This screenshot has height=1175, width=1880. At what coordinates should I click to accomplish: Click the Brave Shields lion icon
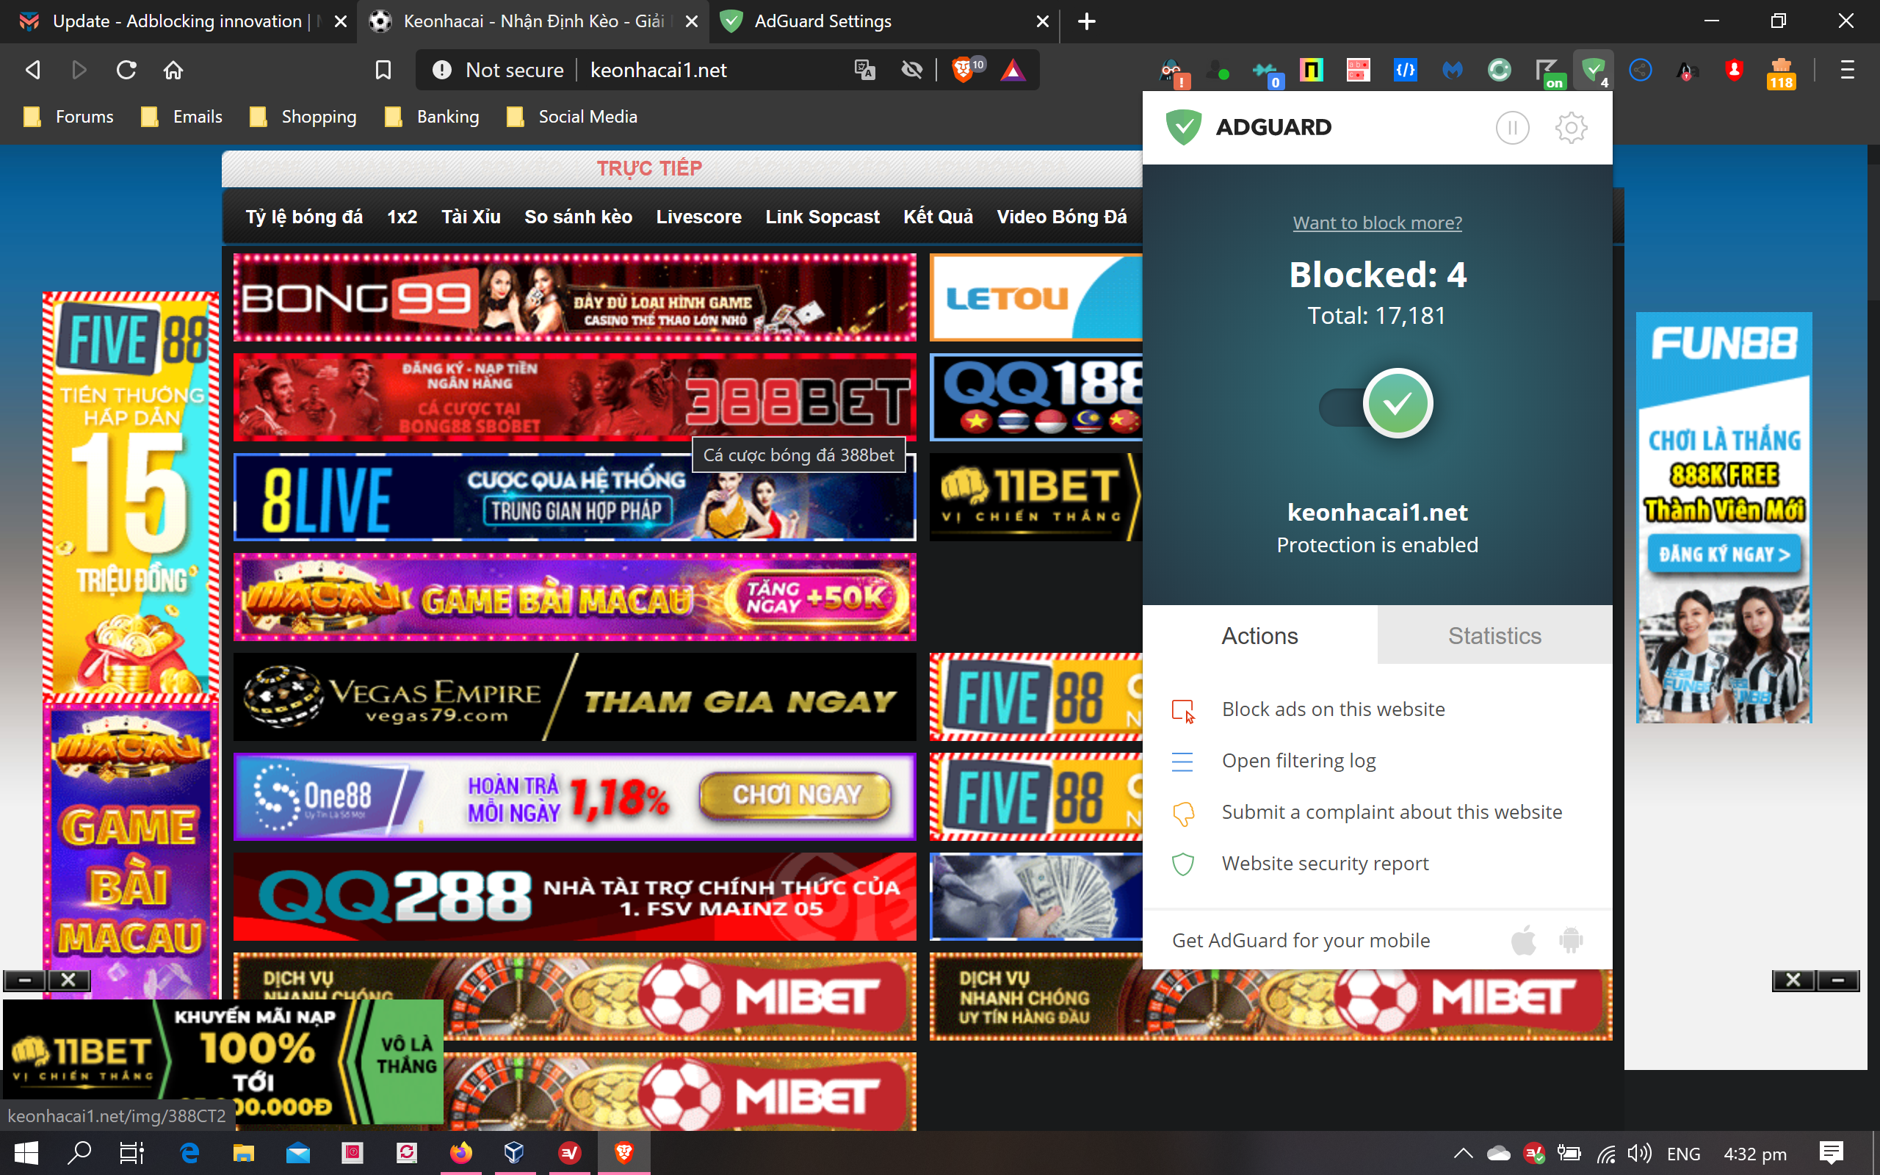[x=963, y=70]
